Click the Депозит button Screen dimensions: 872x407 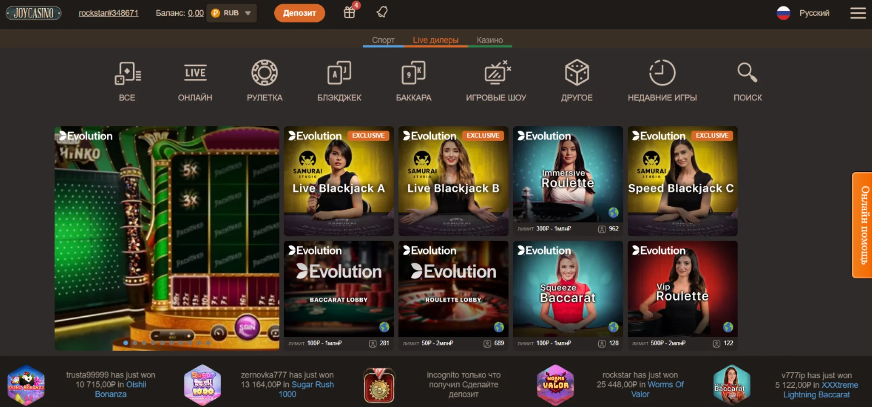[x=299, y=13]
